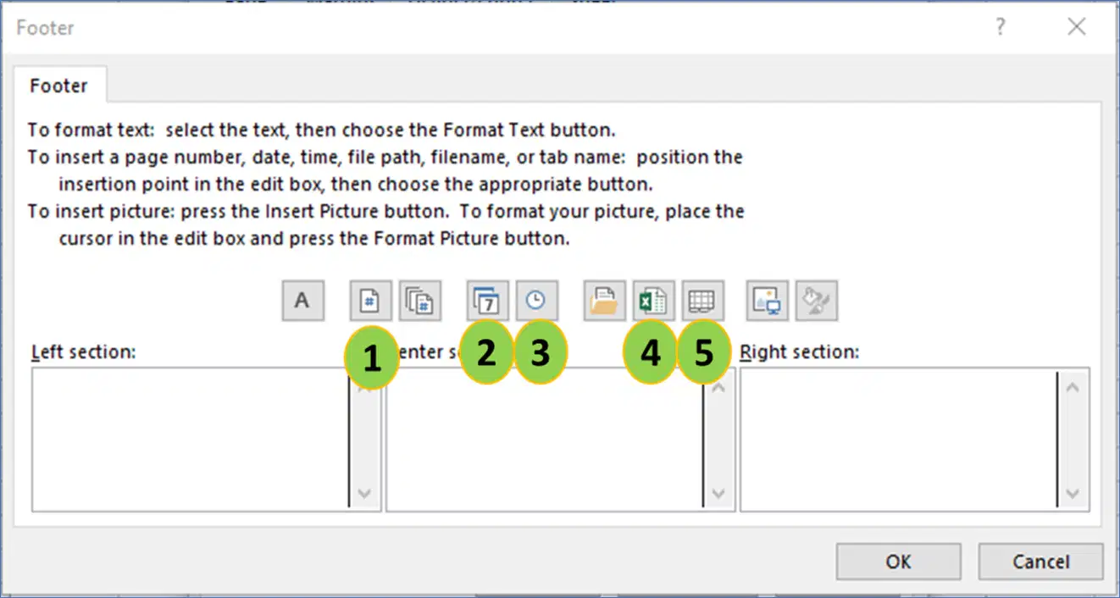Click the Left section scrollbar down arrow
Image resolution: width=1120 pixels, height=598 pixels.
click(365, 494)
